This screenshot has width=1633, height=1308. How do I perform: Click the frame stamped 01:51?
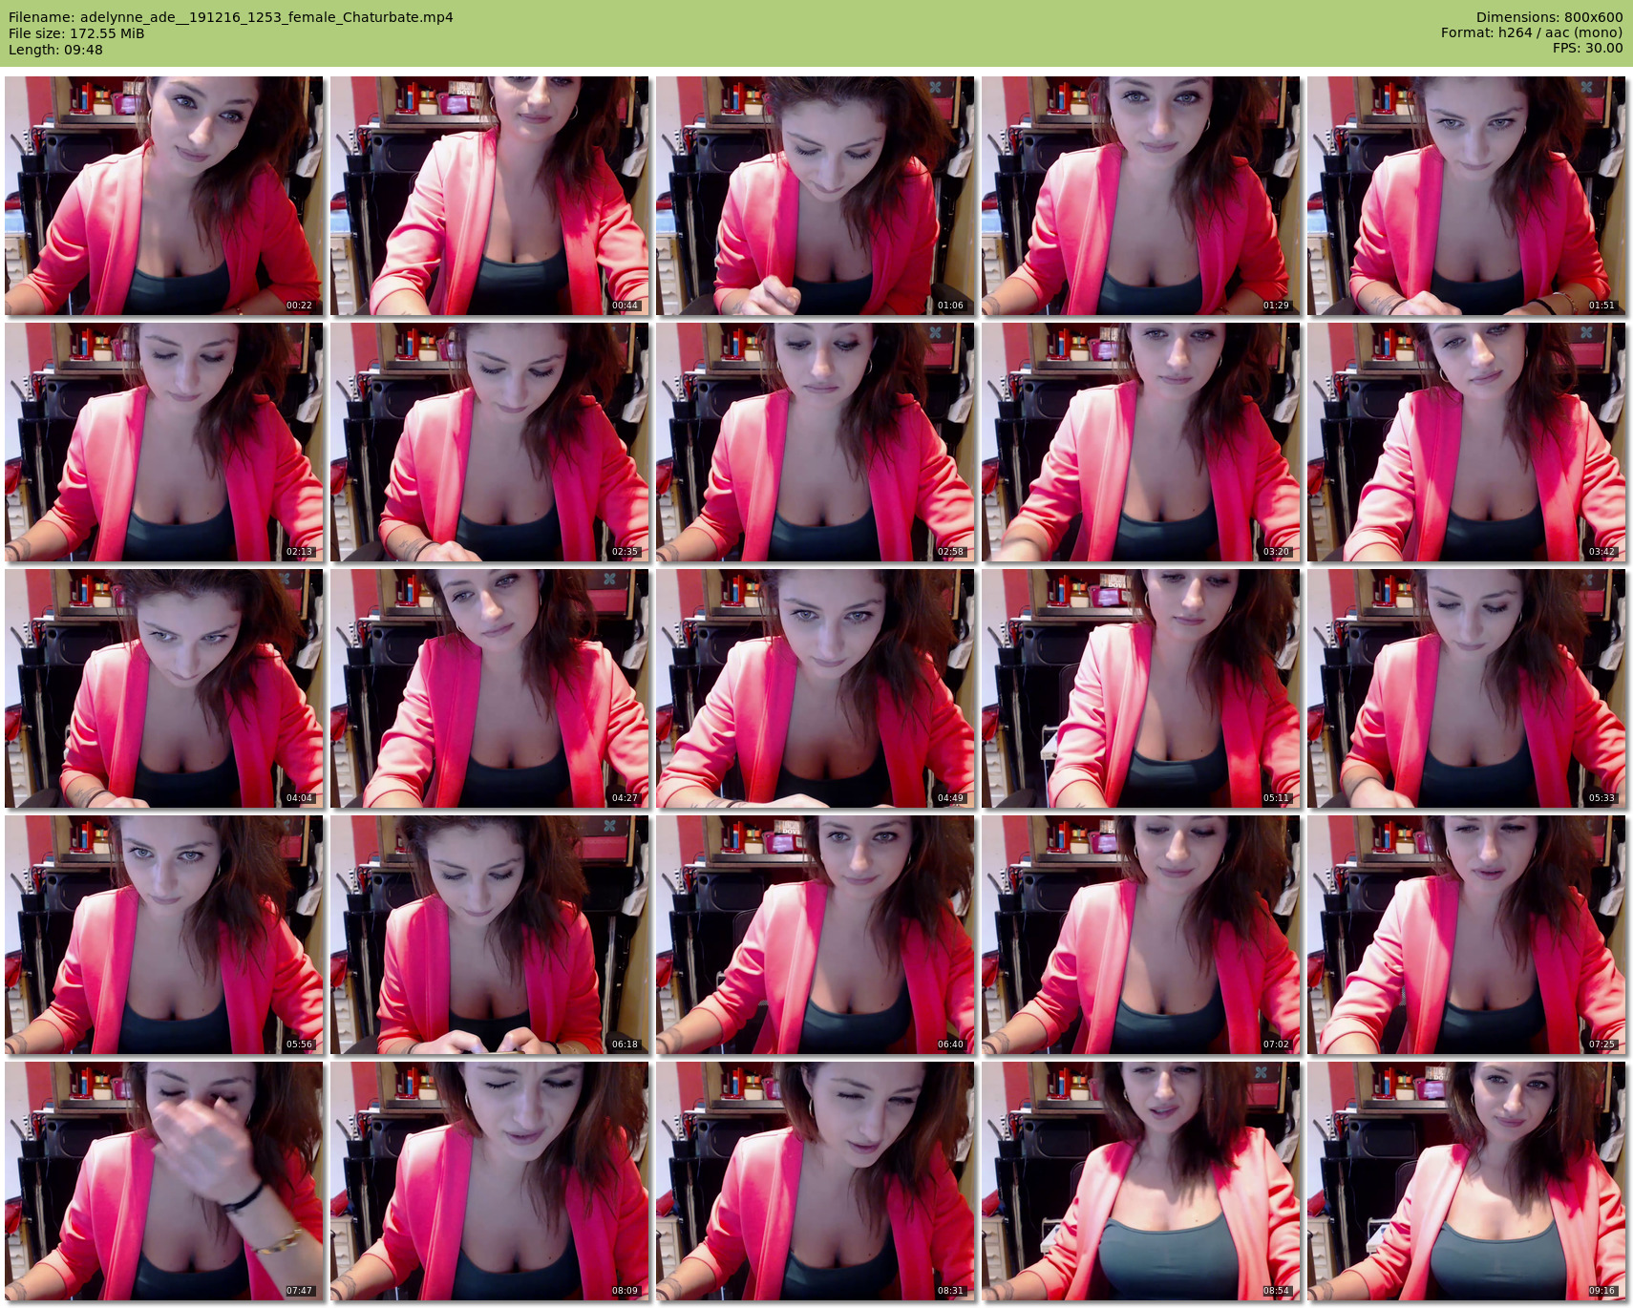[x=1467, y=196]
